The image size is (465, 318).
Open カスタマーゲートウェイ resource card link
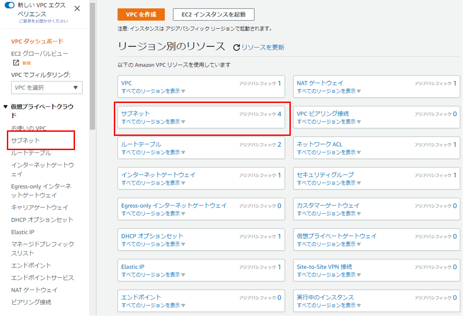(328, 205)
